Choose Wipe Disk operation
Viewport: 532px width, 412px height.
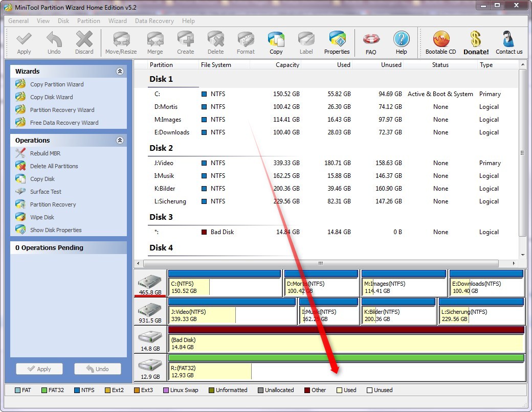(x=42, y=217)
